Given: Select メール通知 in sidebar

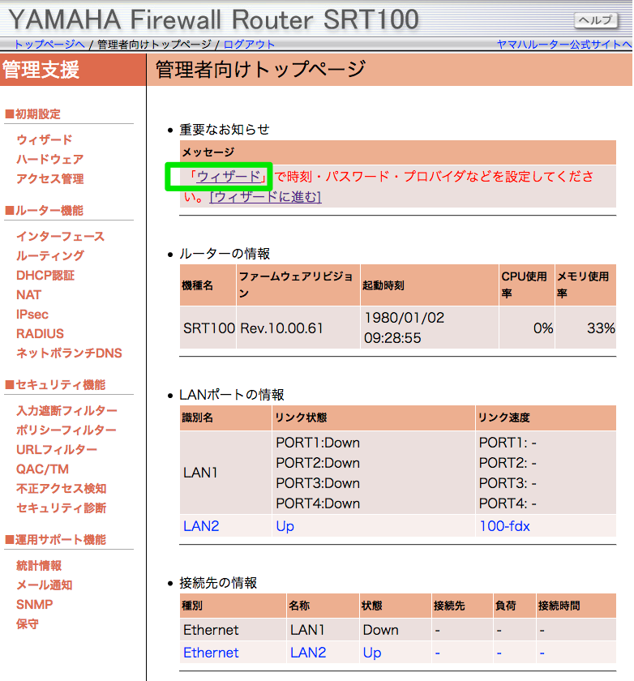Looking at the screenshot, I should [x=45, y=585].
